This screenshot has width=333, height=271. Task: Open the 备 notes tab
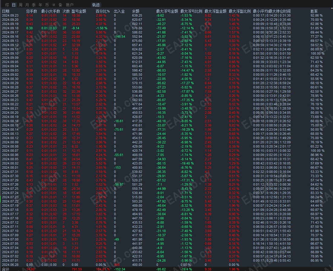(x=60, y=5)
